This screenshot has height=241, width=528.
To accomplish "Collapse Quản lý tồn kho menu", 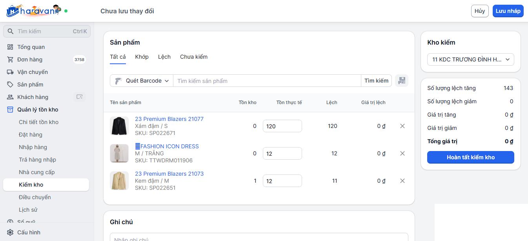I will (38, 110).
